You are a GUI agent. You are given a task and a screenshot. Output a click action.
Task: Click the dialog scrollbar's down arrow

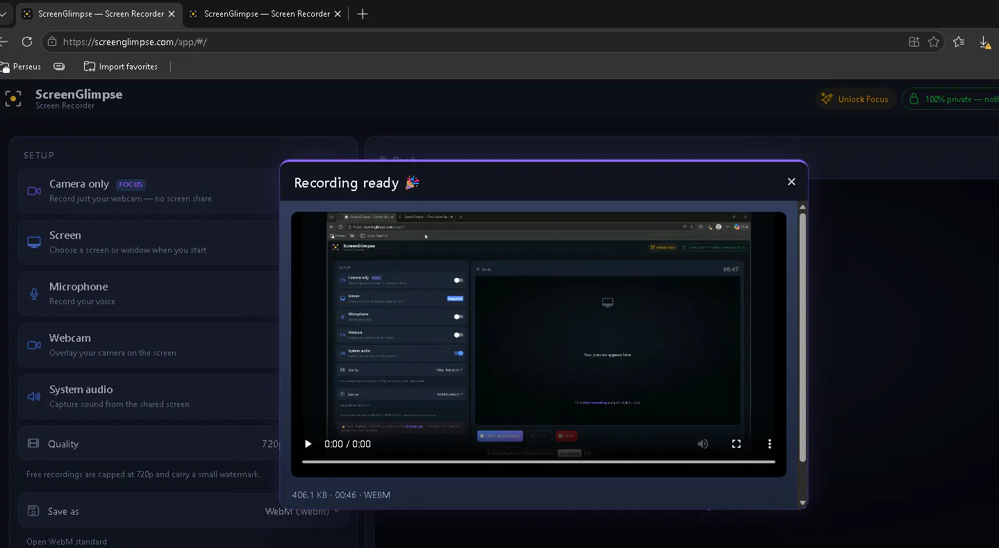802,503
